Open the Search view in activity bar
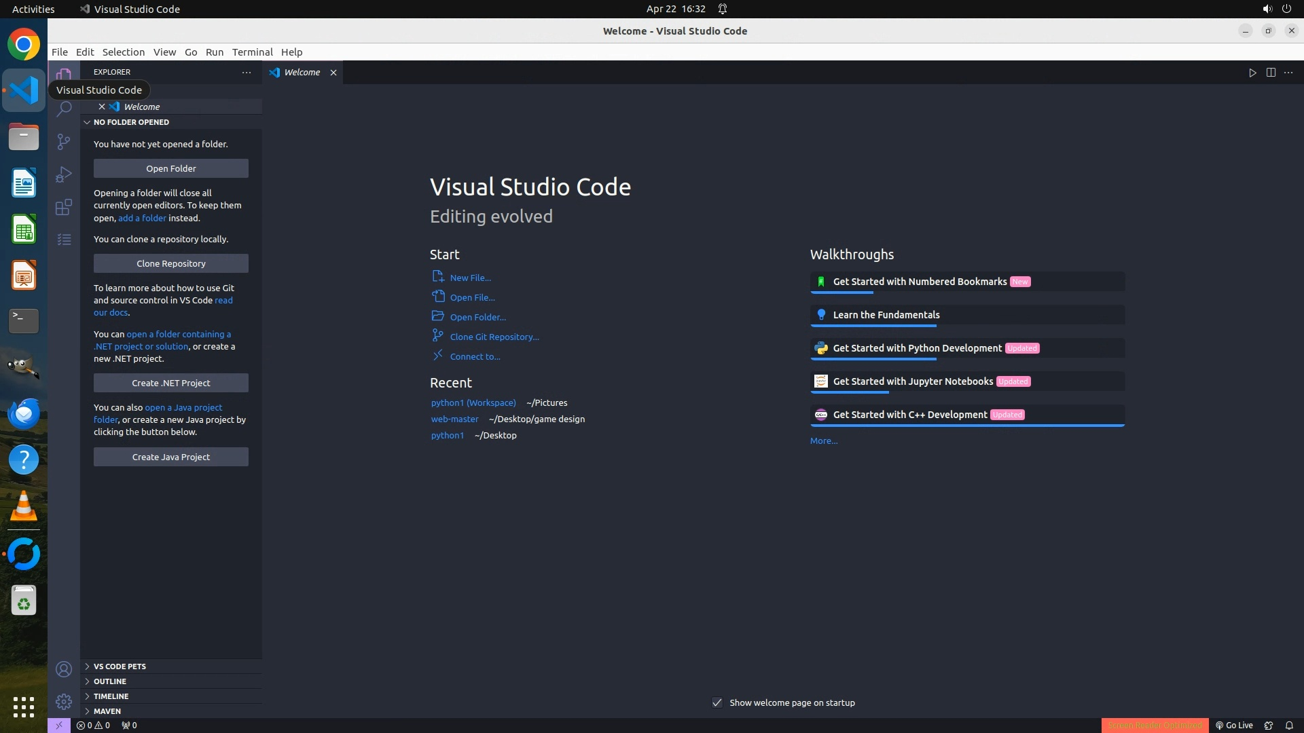The width and height of the screenshot is (1304, 733). [x=64, y=109]
